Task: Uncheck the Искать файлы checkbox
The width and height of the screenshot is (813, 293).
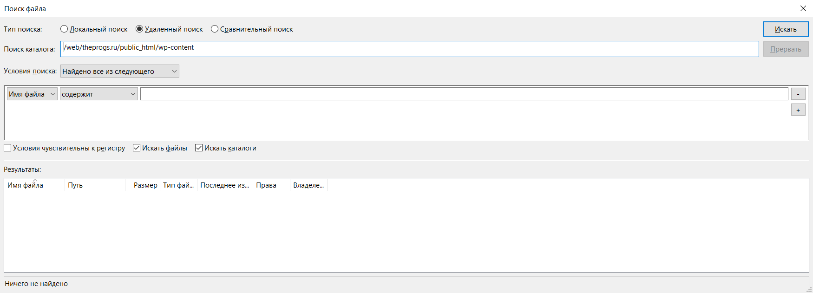Action: tap(137, 148)
